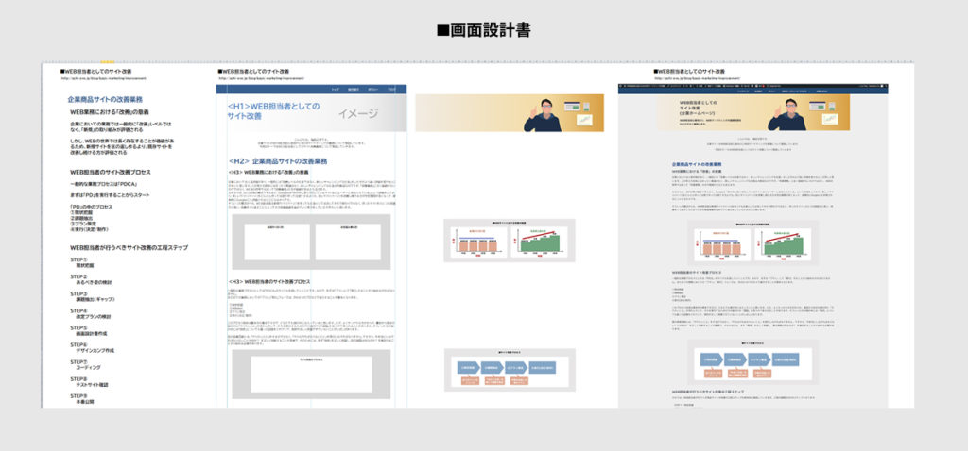Click the gray イメージ placeholder in wireframe header
Image resolution: width=968 pixels, height=451 pixels.
pyautogui.click(x=358, y=114)
